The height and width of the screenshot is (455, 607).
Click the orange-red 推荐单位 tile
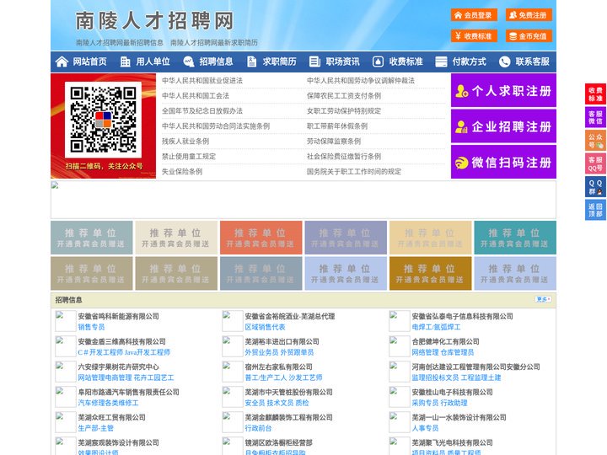pos(261,238)
